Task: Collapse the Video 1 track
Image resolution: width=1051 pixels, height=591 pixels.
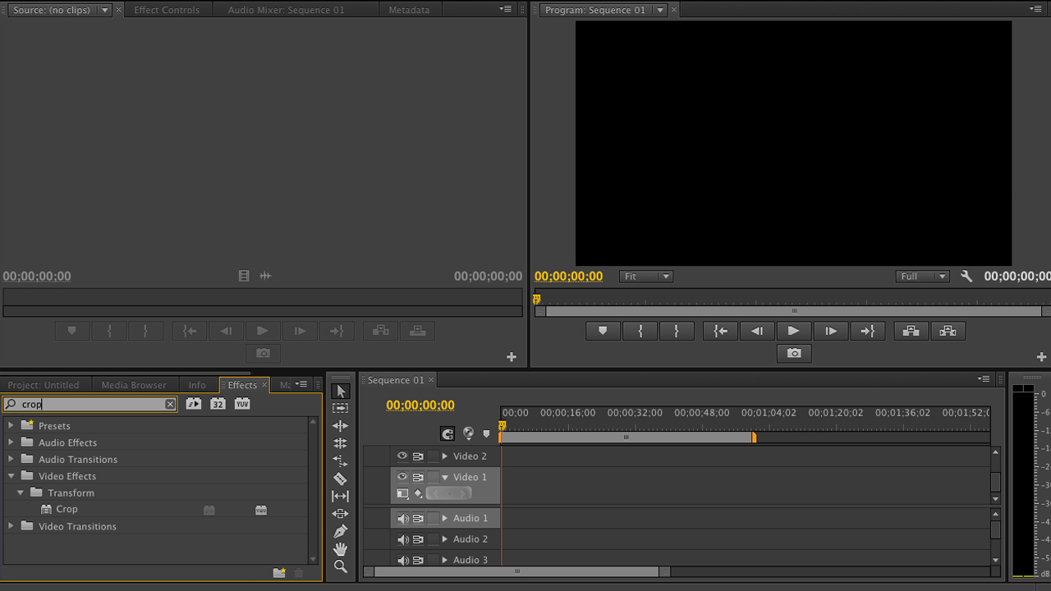Action: (x=445, y=477)
